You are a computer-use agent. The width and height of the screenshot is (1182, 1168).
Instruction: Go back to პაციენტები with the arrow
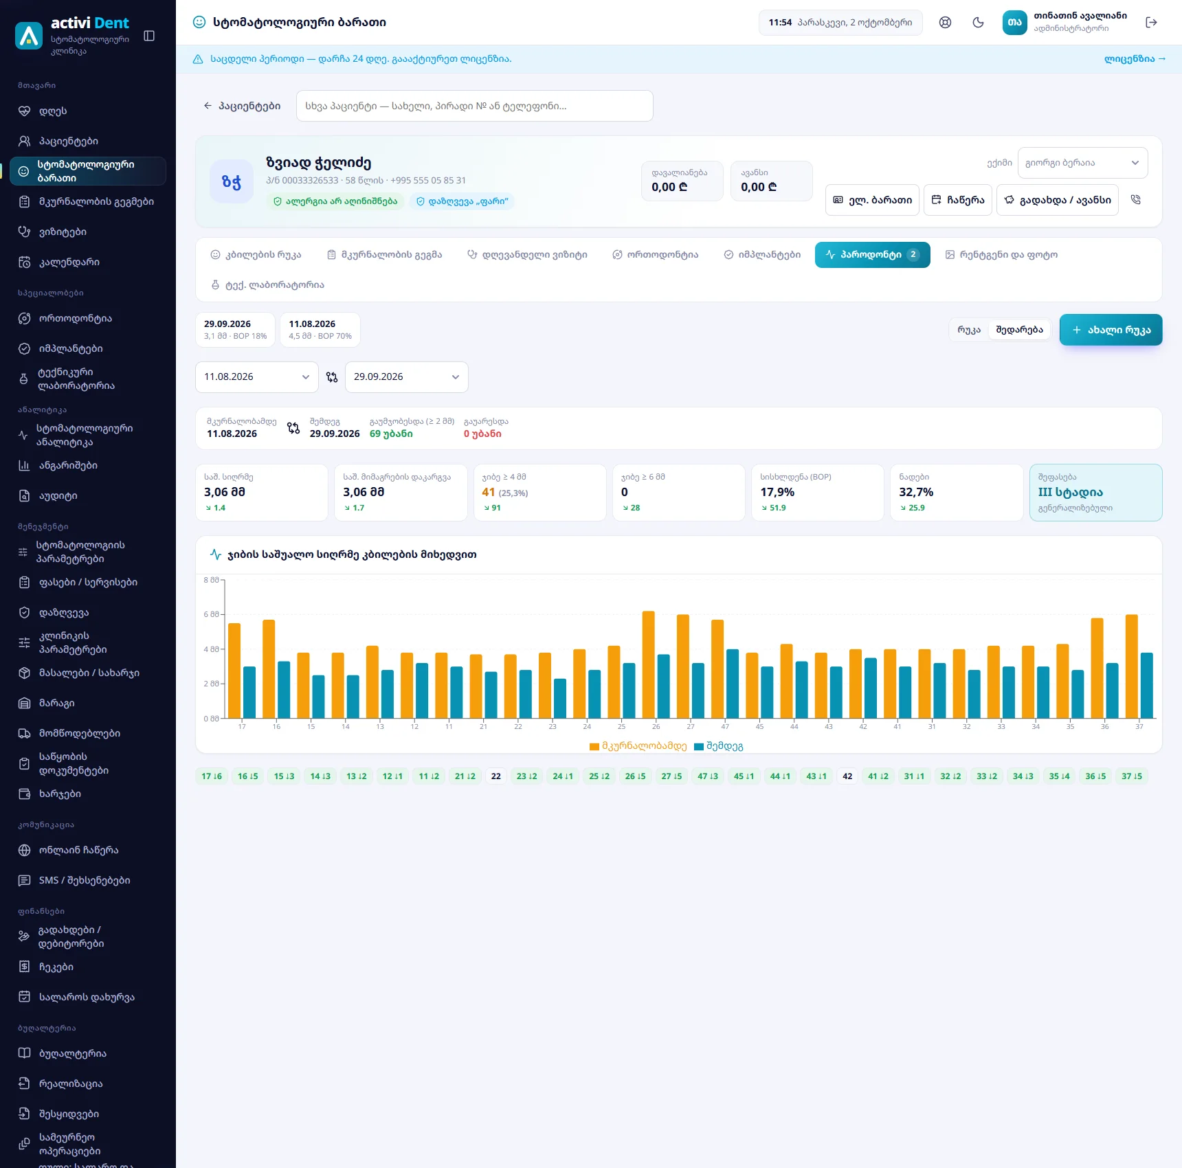point(242,106)
